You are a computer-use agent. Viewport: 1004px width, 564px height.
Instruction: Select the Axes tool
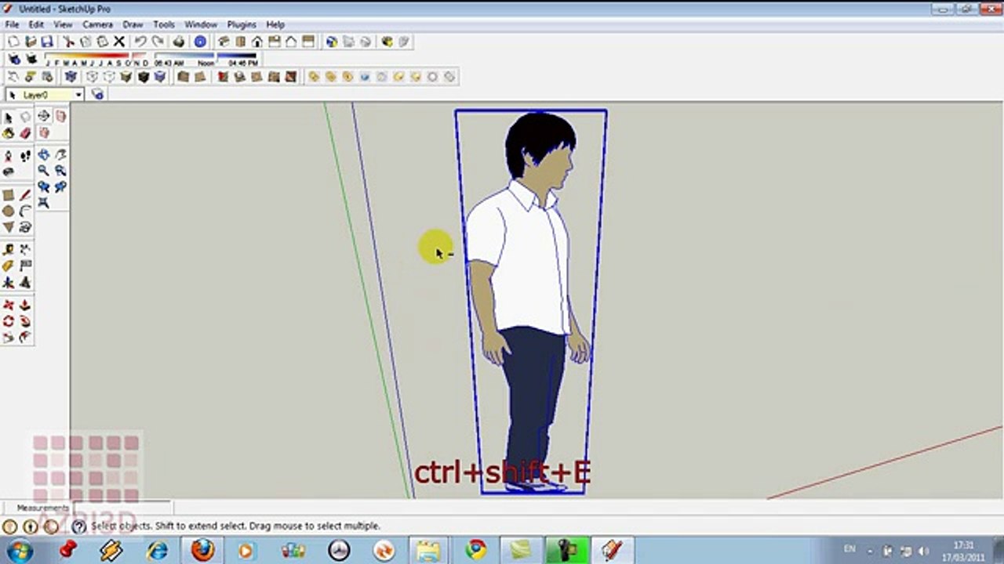point(8,282)
